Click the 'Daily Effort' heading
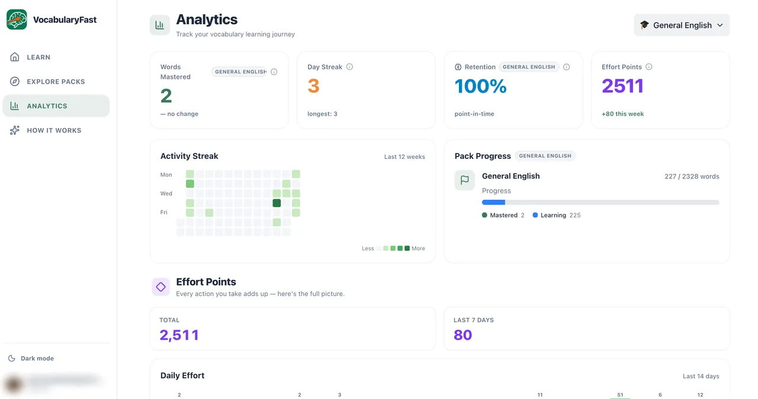 (x=182, y=376)
